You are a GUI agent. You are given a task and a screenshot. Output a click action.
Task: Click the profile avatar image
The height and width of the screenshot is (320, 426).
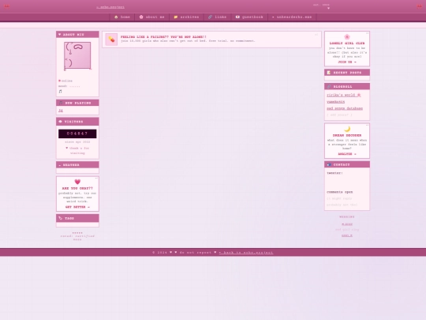[77, 56]
